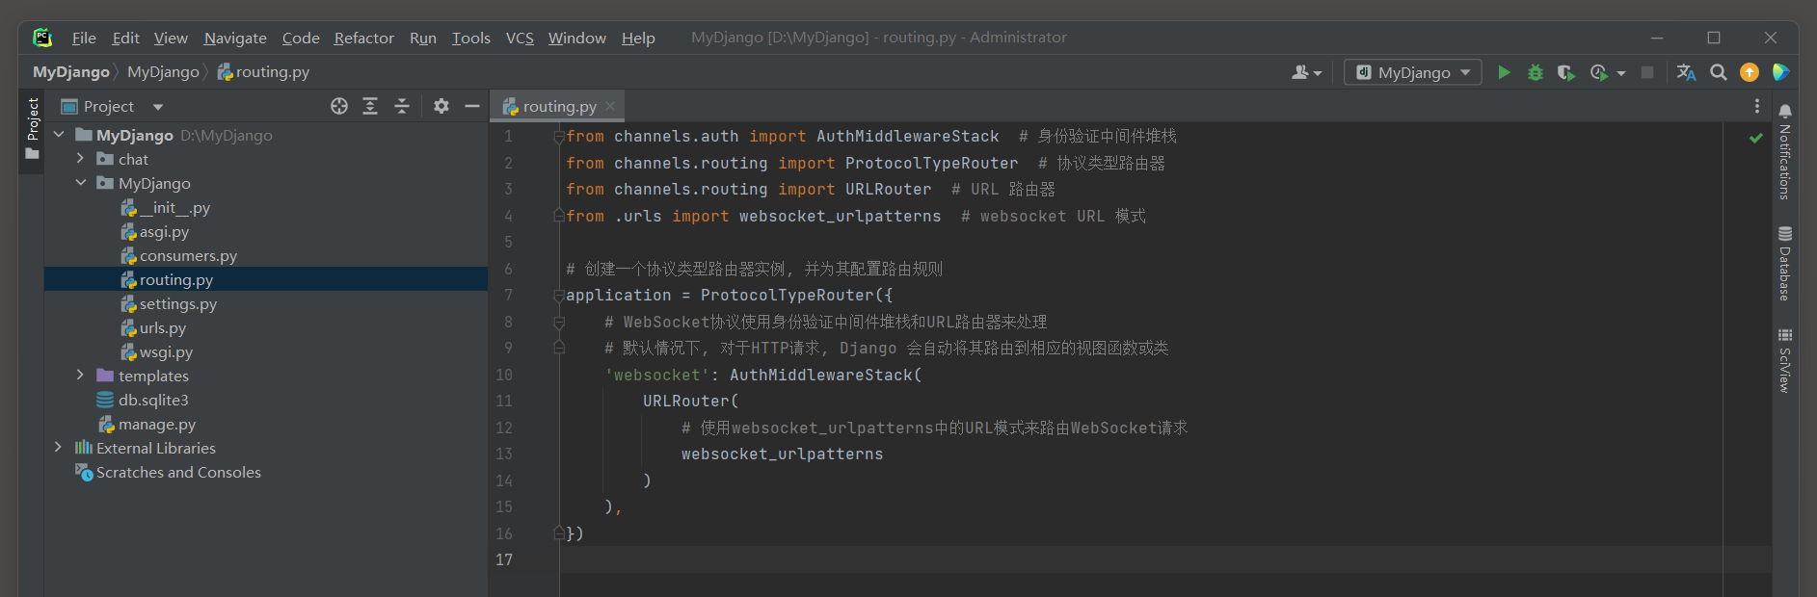Open Search Everywhere magnifier icon
This screenshot has height=597, width=1817.
1718,72
